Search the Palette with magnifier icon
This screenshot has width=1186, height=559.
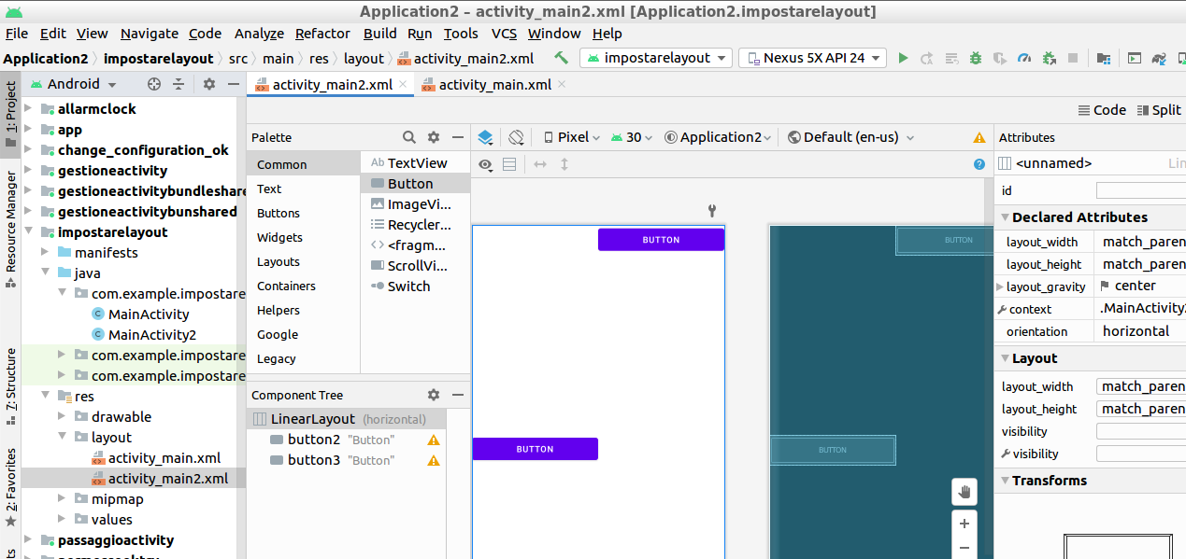click(409, 137)
